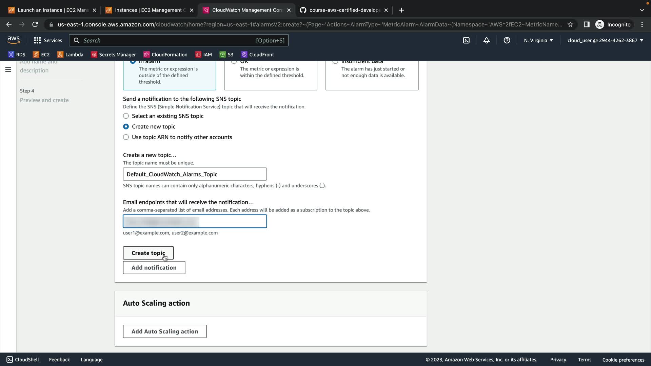This screenshot has height=366, width=651.
Task: Bookmark this page with the star icon
Action: (570, 24)
